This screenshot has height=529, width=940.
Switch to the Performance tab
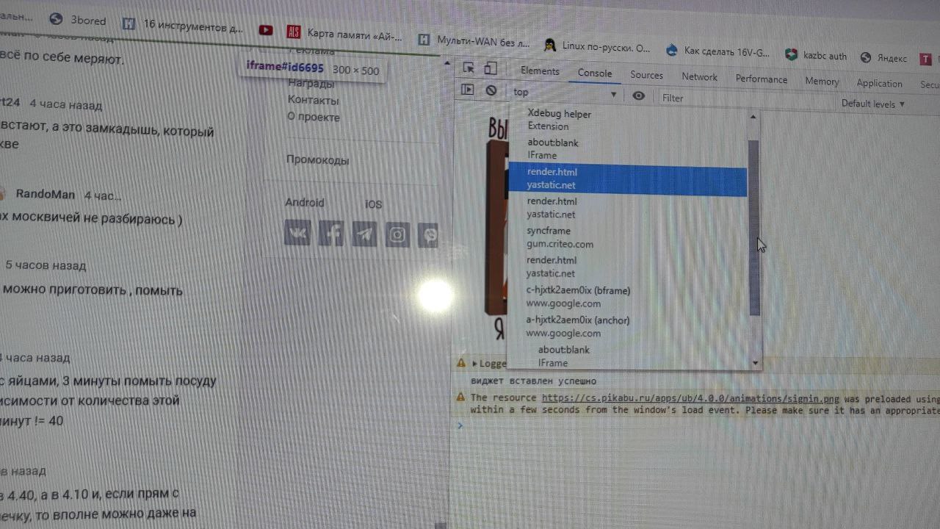click(x=762, y=79)
